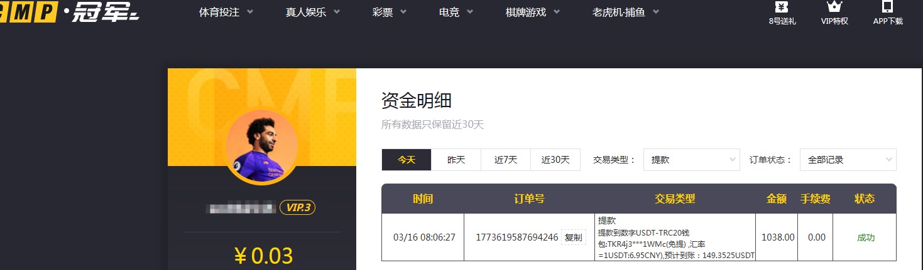Open the 8号送礼 gift icon
The height and width of the screenshot is (270, 923).
coord(782,13)
